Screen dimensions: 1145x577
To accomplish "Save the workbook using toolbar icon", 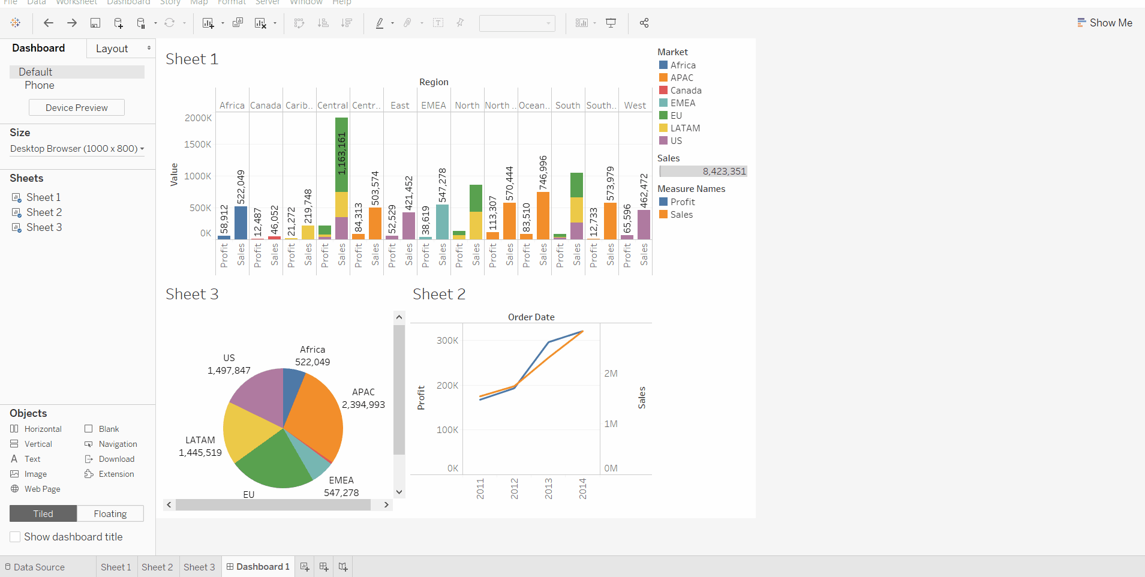I will (95, 23).
